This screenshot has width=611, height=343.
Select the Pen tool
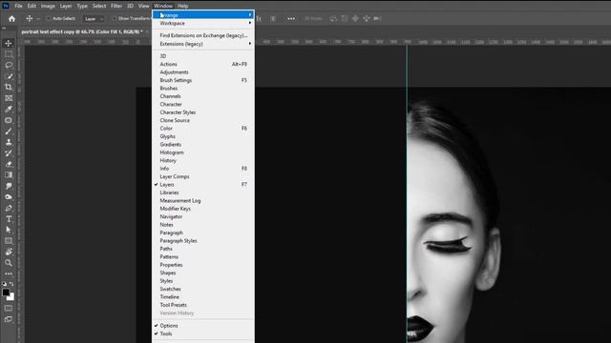(9, 208)
